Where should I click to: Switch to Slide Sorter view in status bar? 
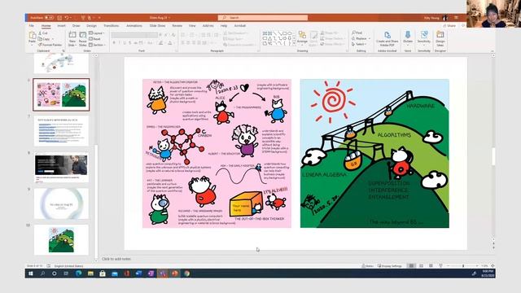(x=421, y=266)
